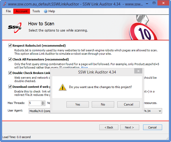
Task: Uncheck Check All Parameters option
Action: (x=10, y=59)
